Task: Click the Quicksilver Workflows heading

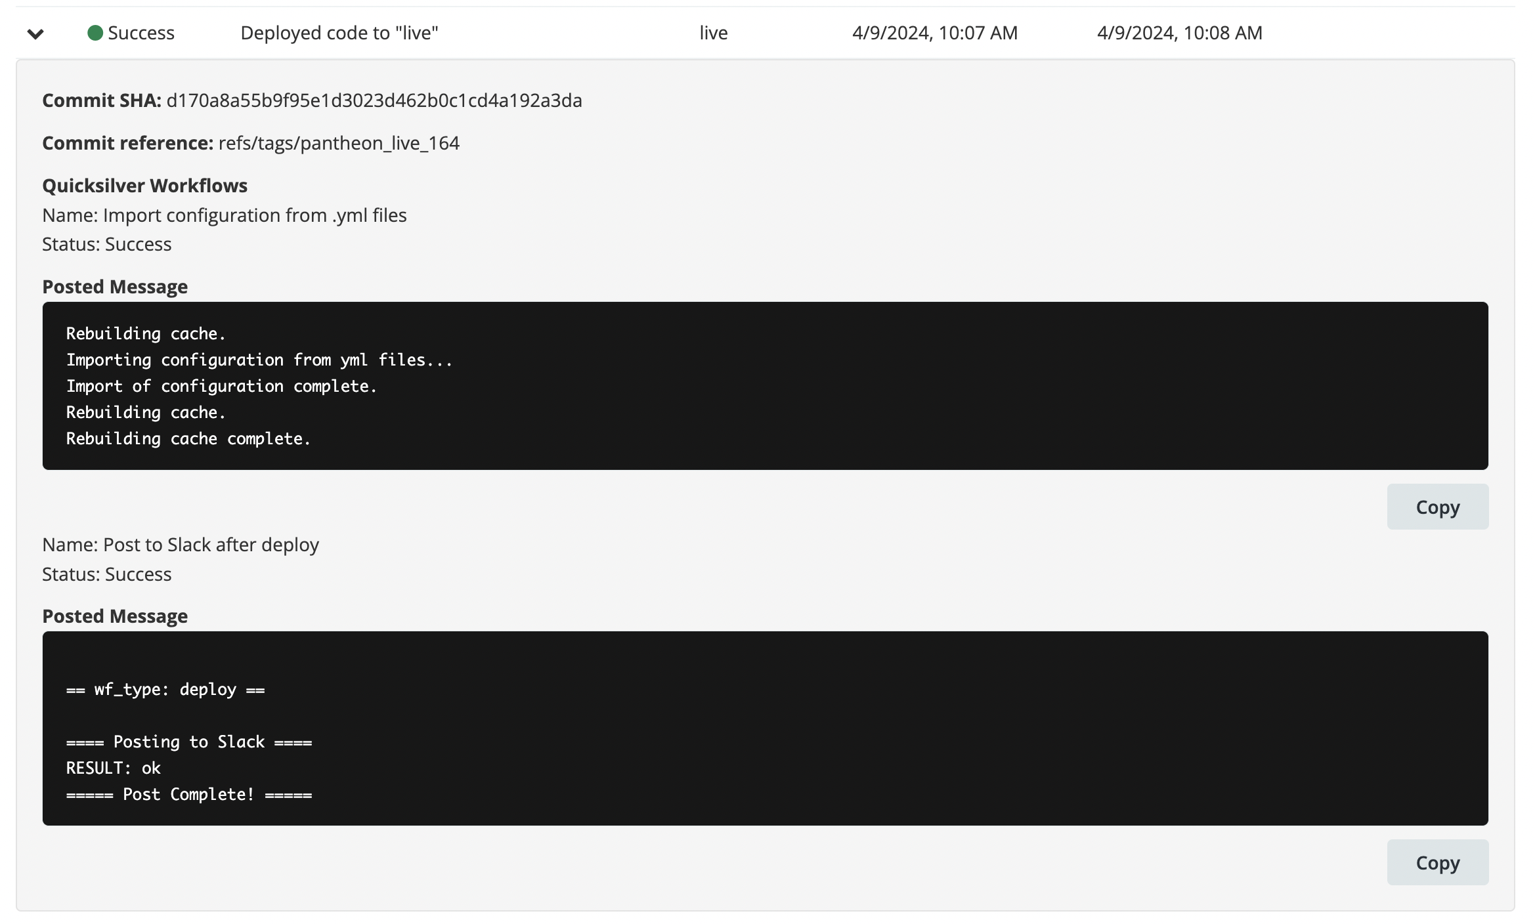Action: 144,186
